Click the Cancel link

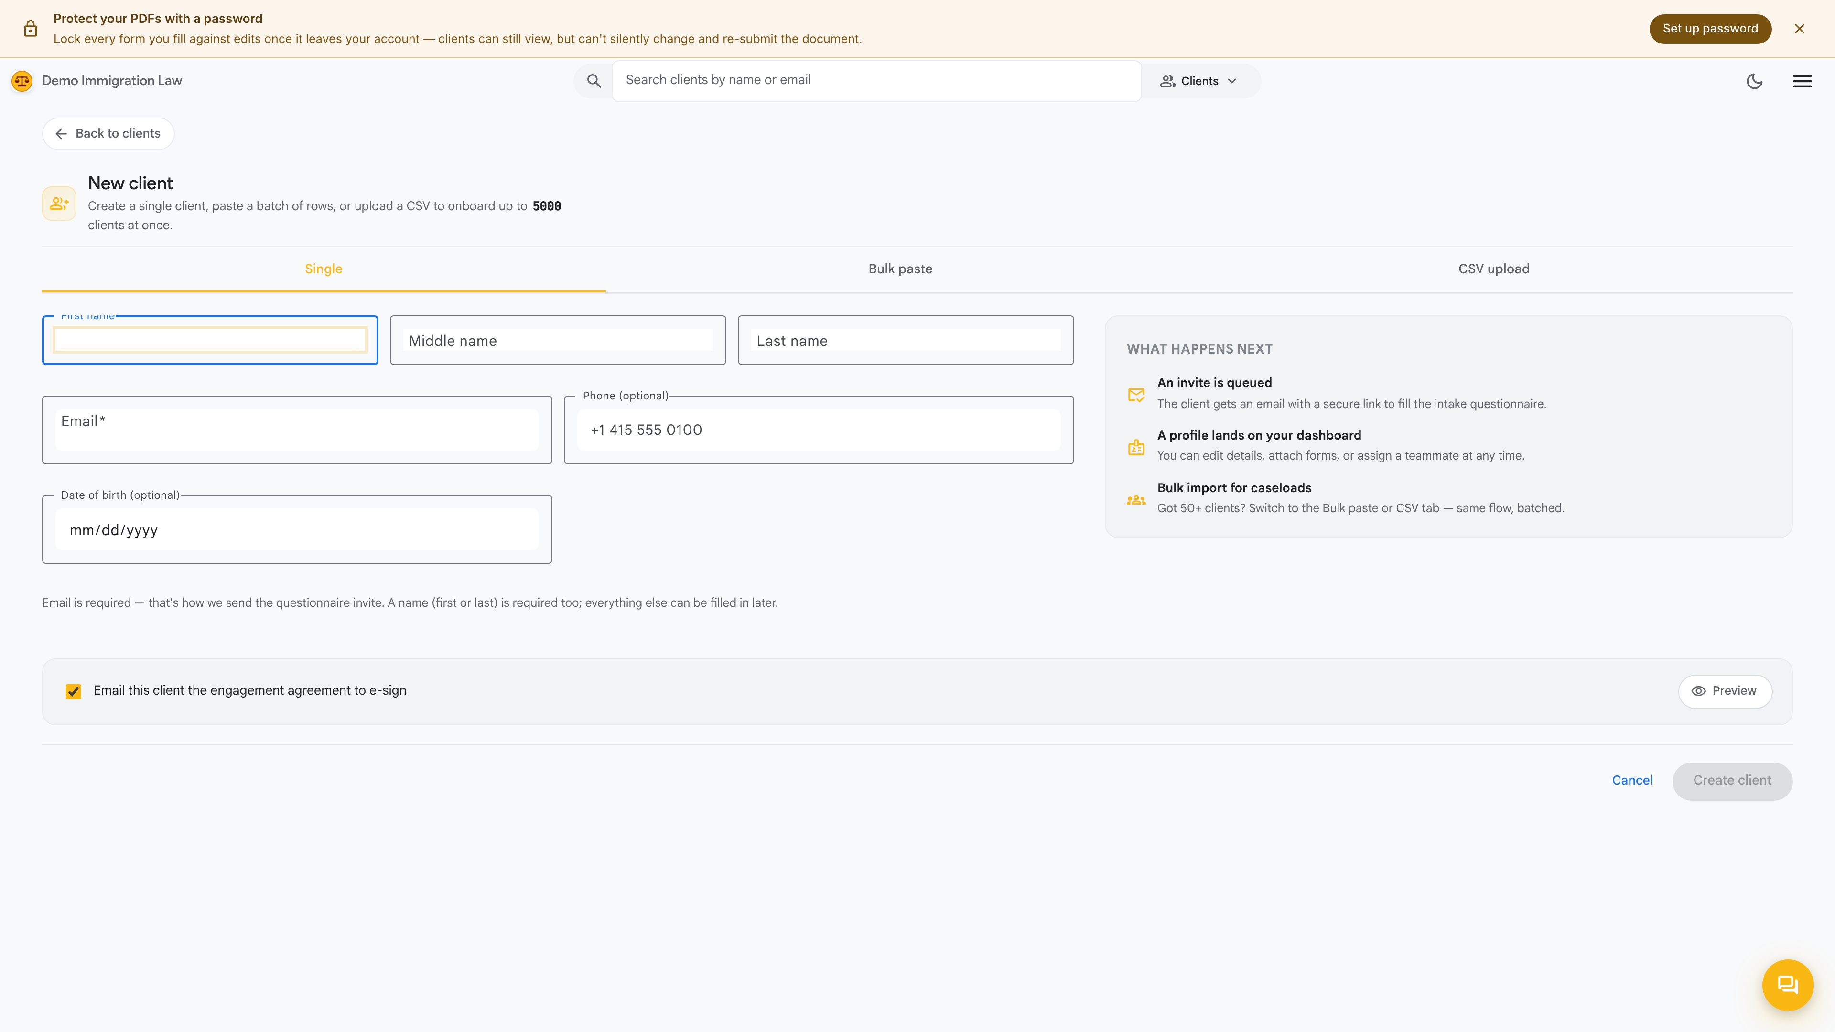1632,781
